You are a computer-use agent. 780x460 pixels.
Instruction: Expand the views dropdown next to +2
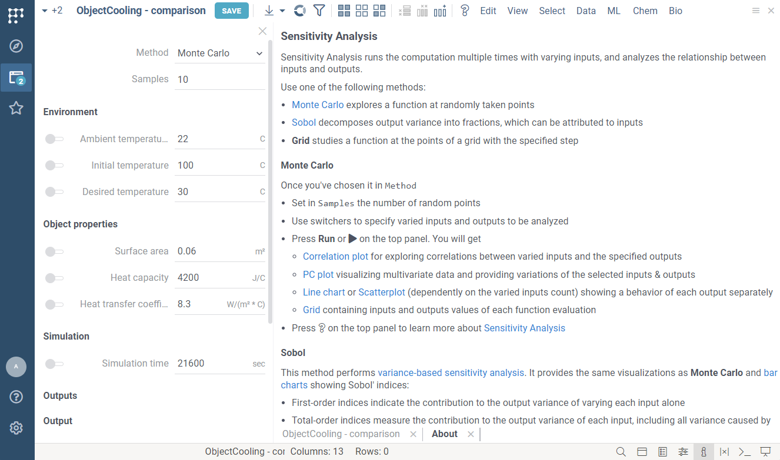click(x=45, y=11)
